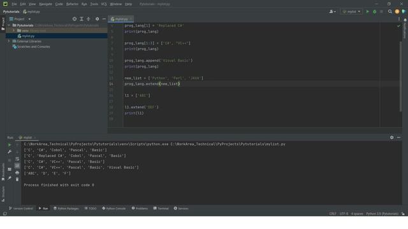Open the Edit menu
Image resolution: width=408 pixels, height=229 pixels.
(x=23, y=4)
